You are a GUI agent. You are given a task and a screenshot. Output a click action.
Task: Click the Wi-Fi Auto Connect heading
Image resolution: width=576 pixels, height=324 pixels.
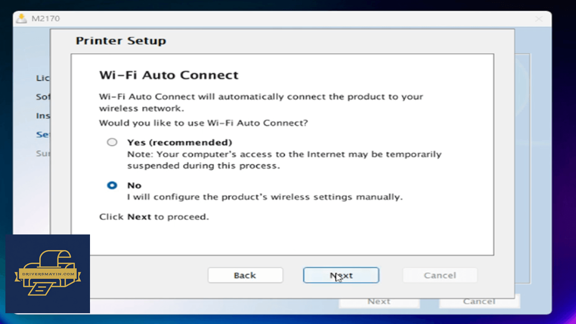(x=169, y=75)
